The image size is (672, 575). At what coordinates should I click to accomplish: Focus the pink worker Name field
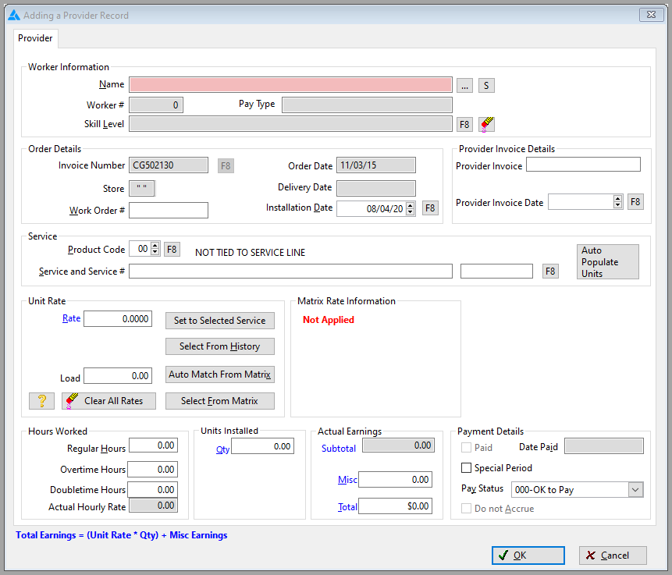coord(290,85)
